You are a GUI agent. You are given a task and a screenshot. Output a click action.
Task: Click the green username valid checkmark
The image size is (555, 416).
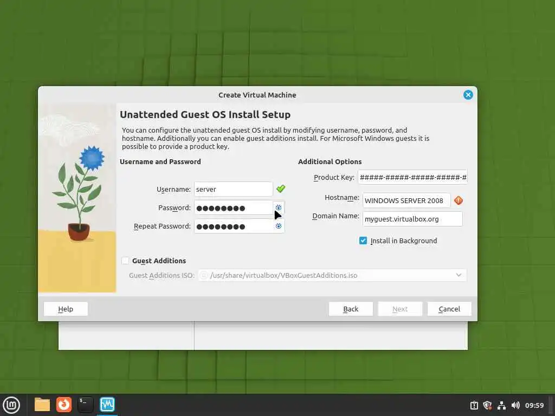click(281, 189)
